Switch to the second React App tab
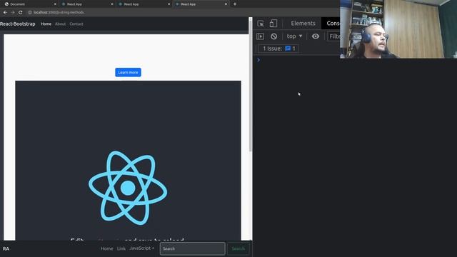Image resolution: width=457 pixels, height=257 pixels. click(x=144, y=4)
